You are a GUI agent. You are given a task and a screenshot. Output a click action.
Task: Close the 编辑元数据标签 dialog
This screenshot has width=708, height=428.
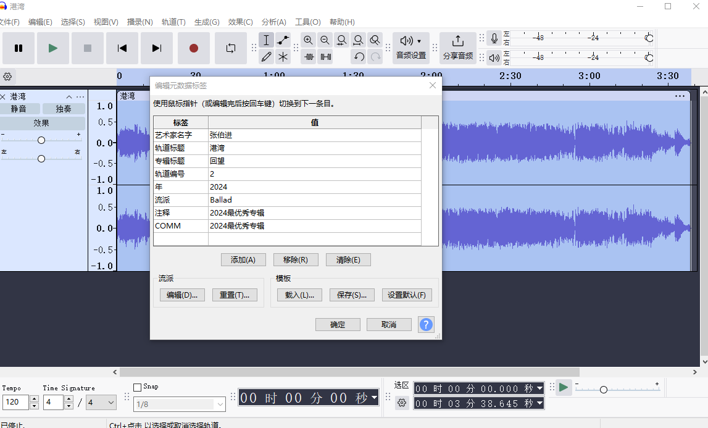coord(433,85)
